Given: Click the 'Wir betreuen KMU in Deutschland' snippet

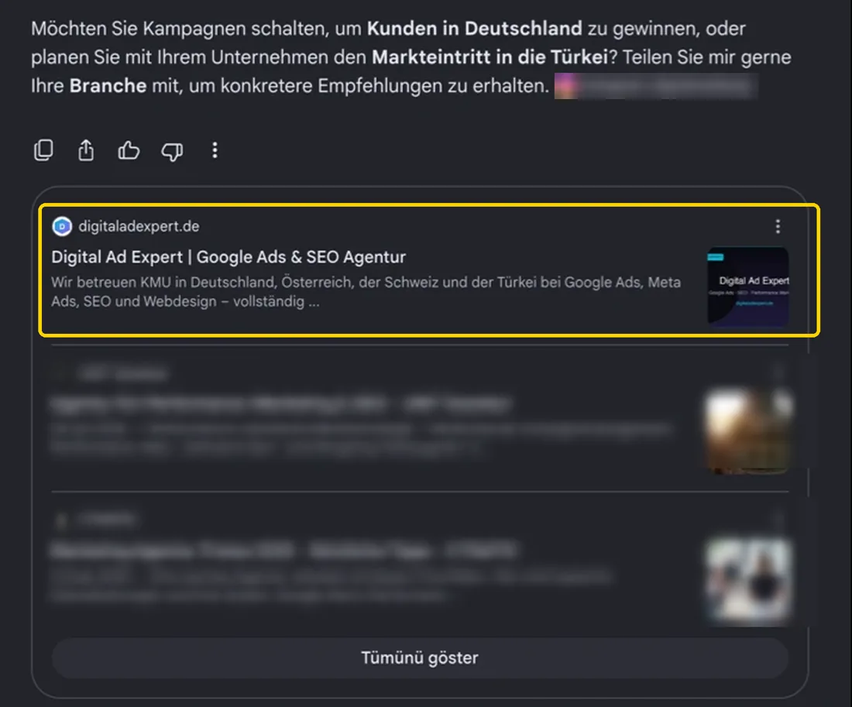Looking at the screenshot, I should click(366, 292).
